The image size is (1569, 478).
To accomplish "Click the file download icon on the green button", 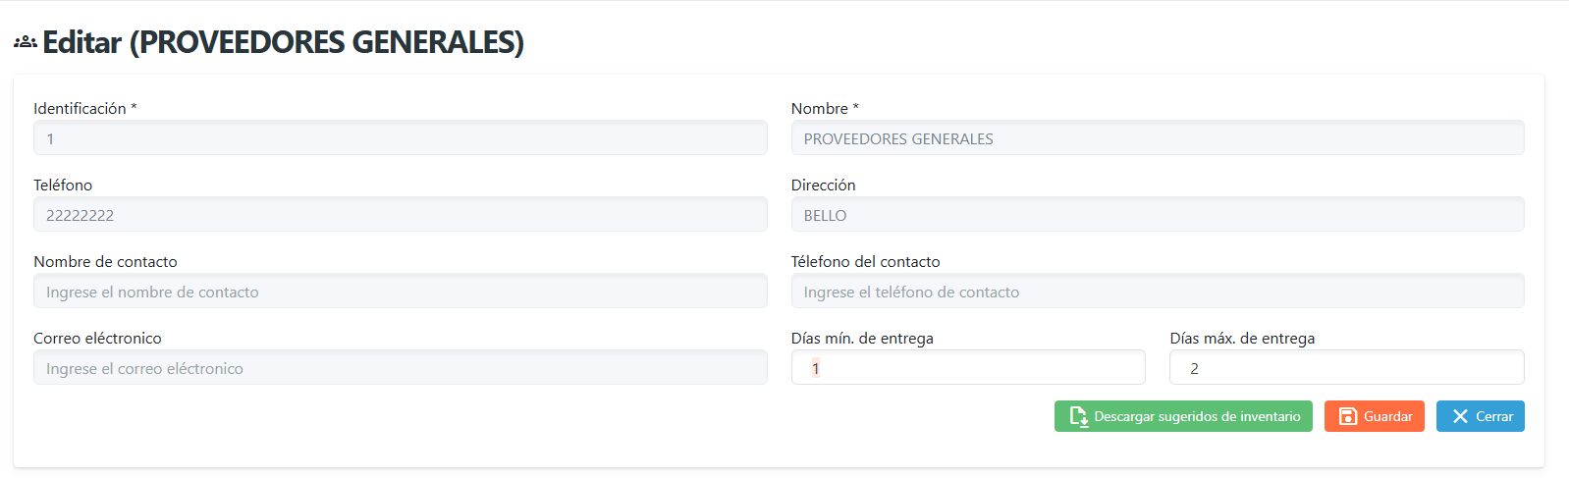I will coord(1078,416).
